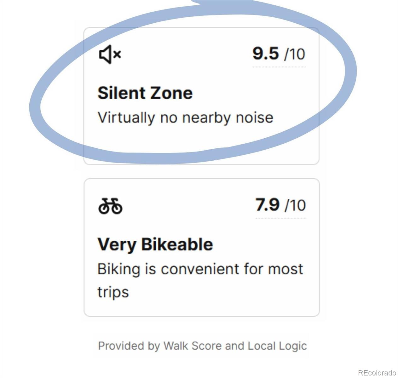Select the Silent Zone heading
Screen dimensions: 398x378
click(x=145, y=93)
